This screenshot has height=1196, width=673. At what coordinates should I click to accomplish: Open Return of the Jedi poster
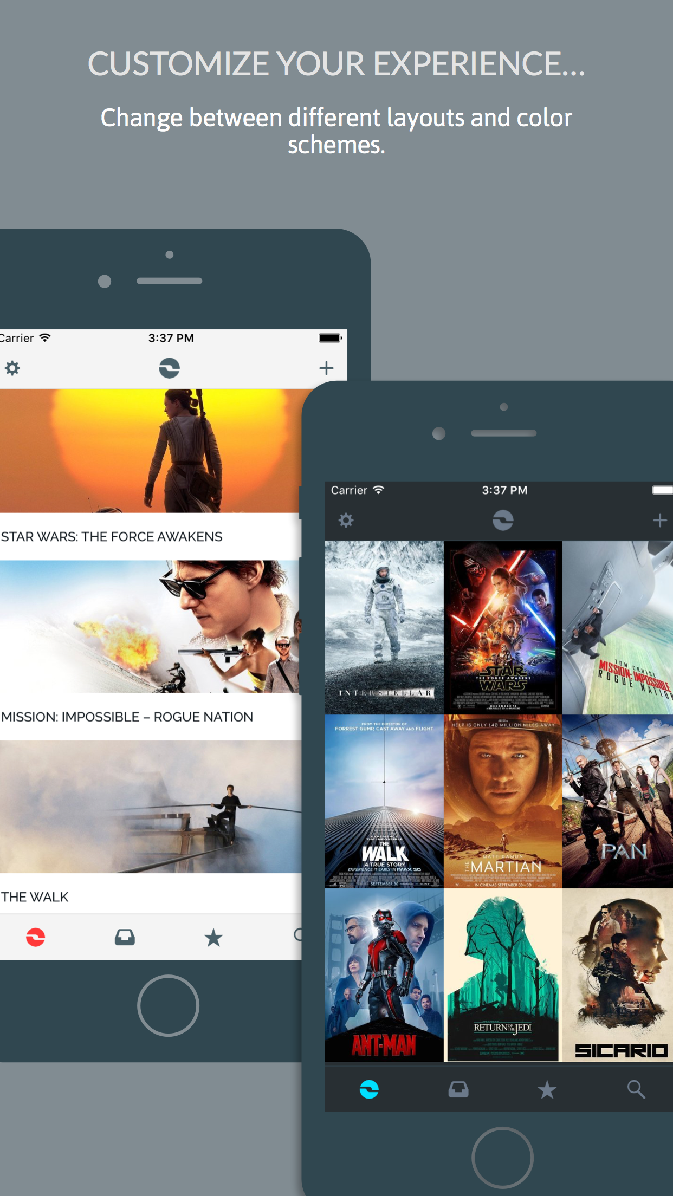pyautogui.click(x=503, y=975)
